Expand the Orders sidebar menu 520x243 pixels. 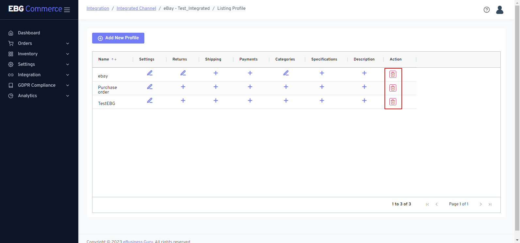(39, 43)
